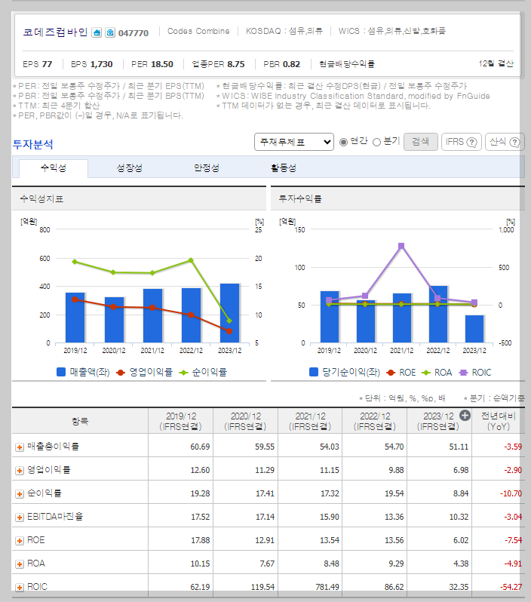Click the phone contact icon beside stock code
This screenshot has height=602, width=531.
(110, 32)
